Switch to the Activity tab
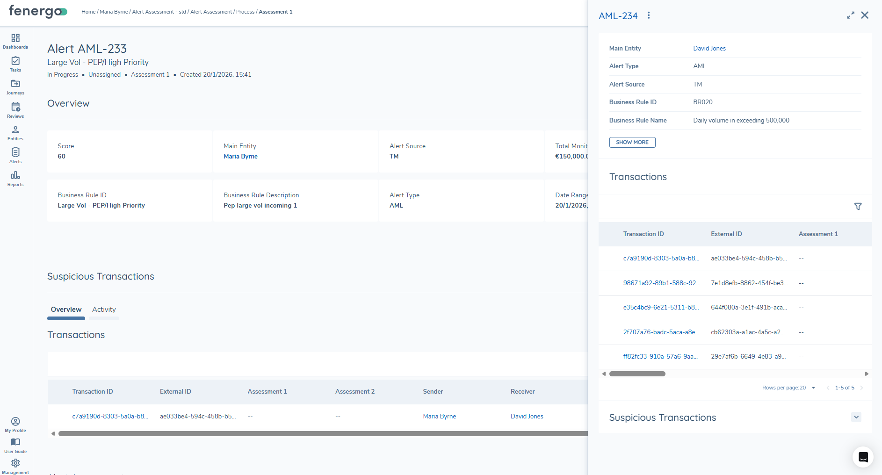882x475 pixels. 104,309
